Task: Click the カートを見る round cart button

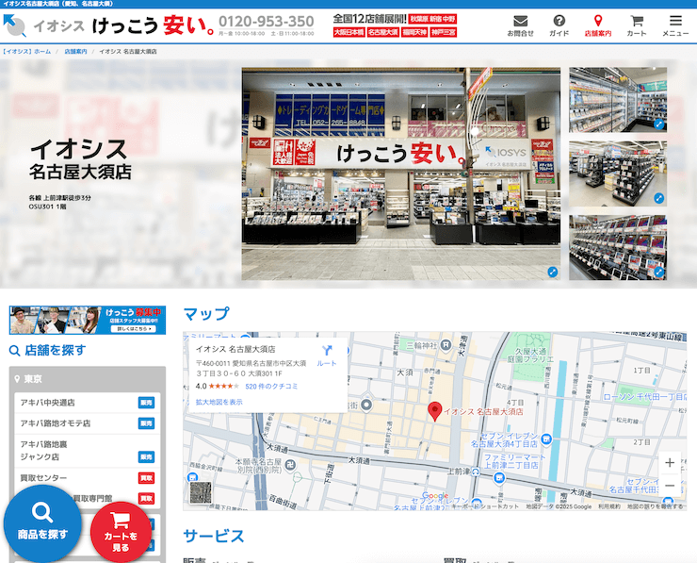Action: (x=121, y=532)
